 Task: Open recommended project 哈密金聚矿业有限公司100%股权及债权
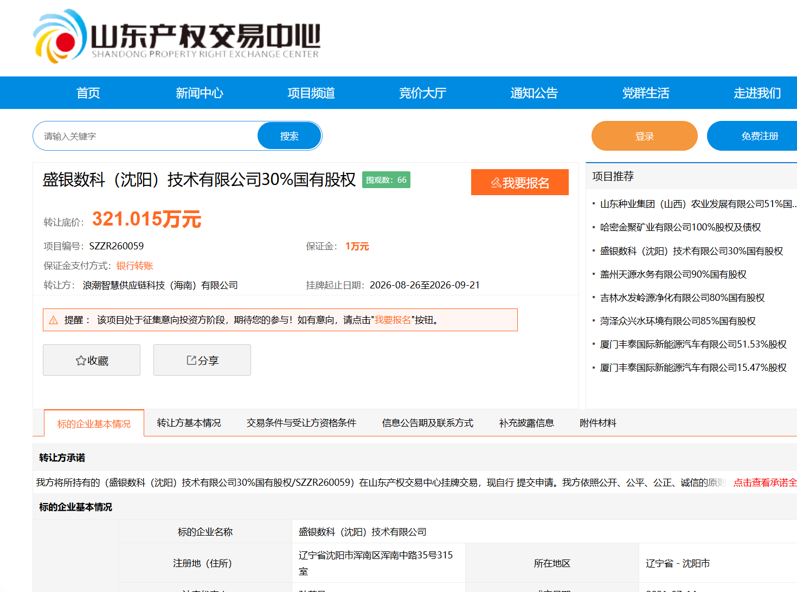pyautogui.click(x=680, y=227)
